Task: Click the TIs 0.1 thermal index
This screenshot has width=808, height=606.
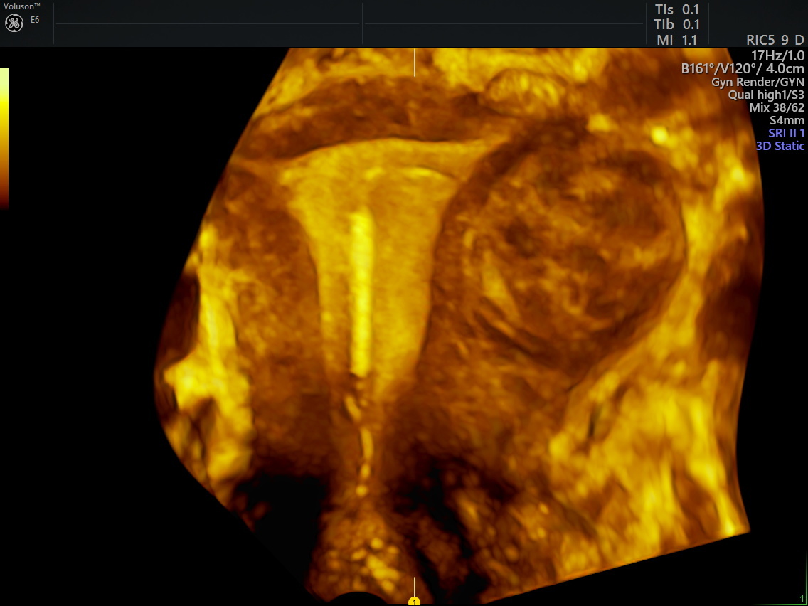Action: pos(676,9)
